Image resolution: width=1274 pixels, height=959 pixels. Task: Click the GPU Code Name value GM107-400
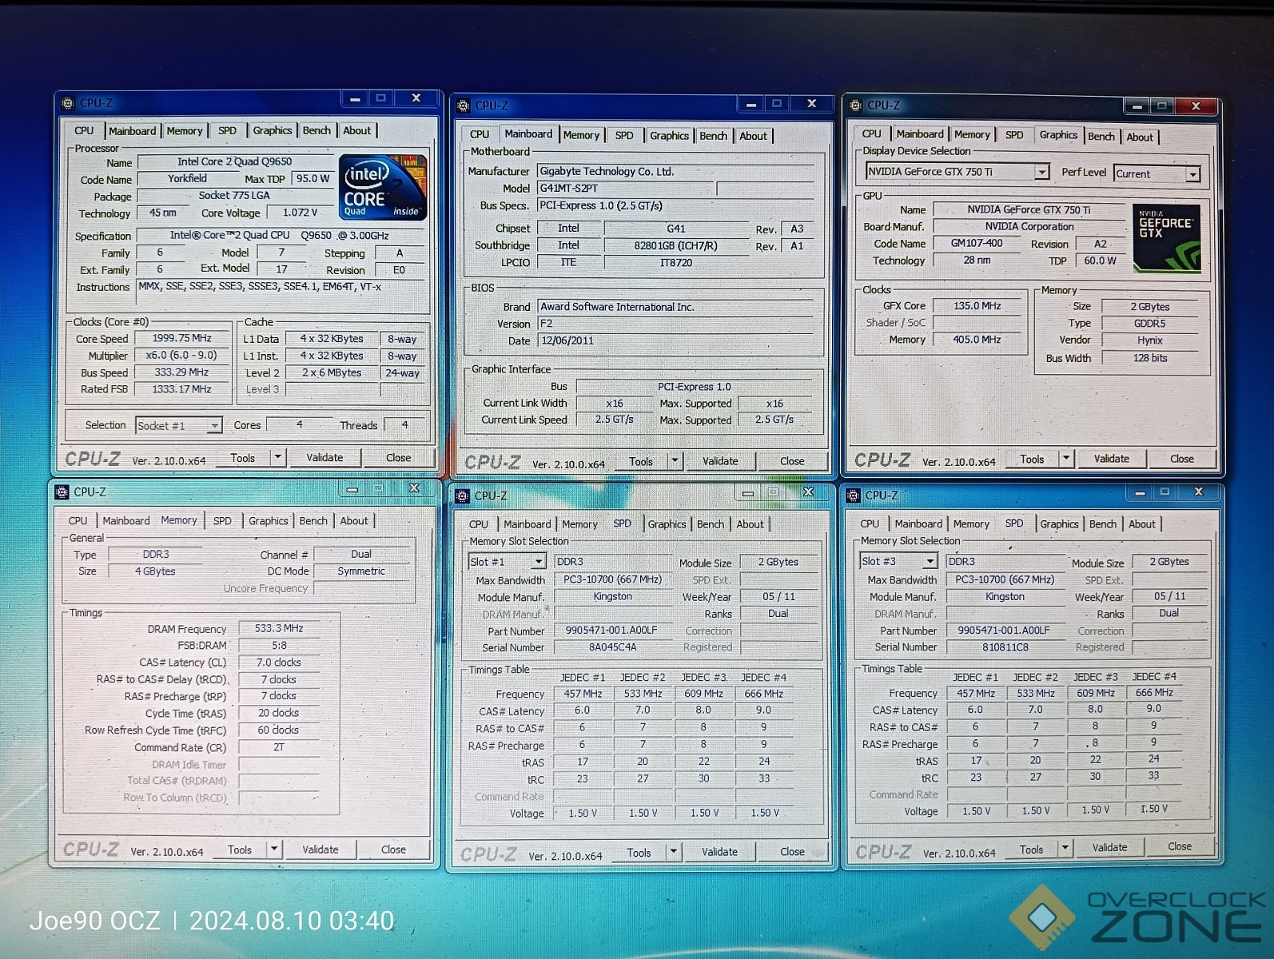point(977,244)
